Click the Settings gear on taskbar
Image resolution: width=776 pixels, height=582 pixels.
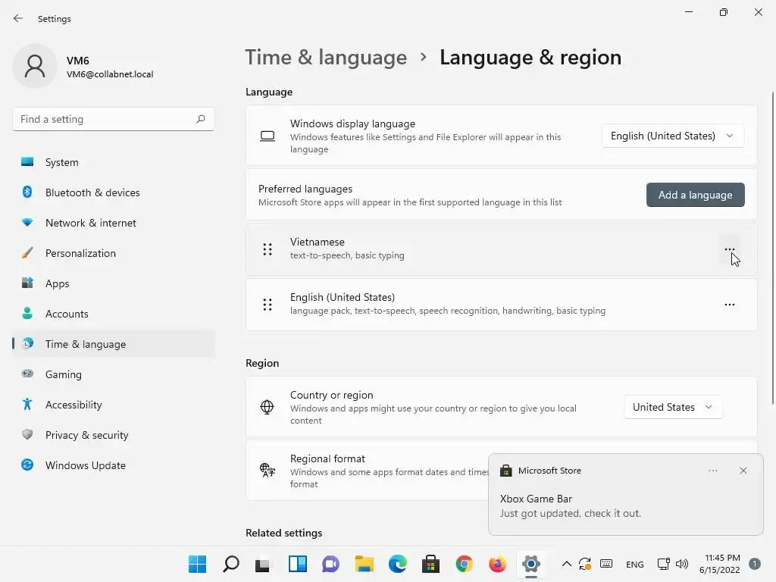531,564
